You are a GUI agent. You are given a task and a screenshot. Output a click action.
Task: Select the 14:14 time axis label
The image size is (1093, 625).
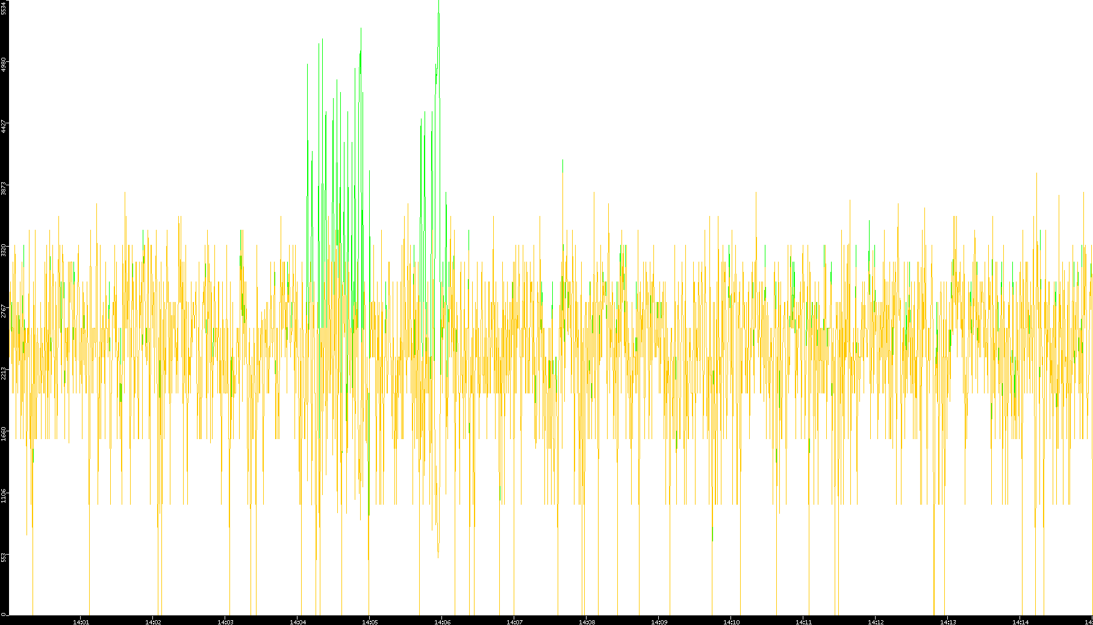click(x=1020, y=622)
